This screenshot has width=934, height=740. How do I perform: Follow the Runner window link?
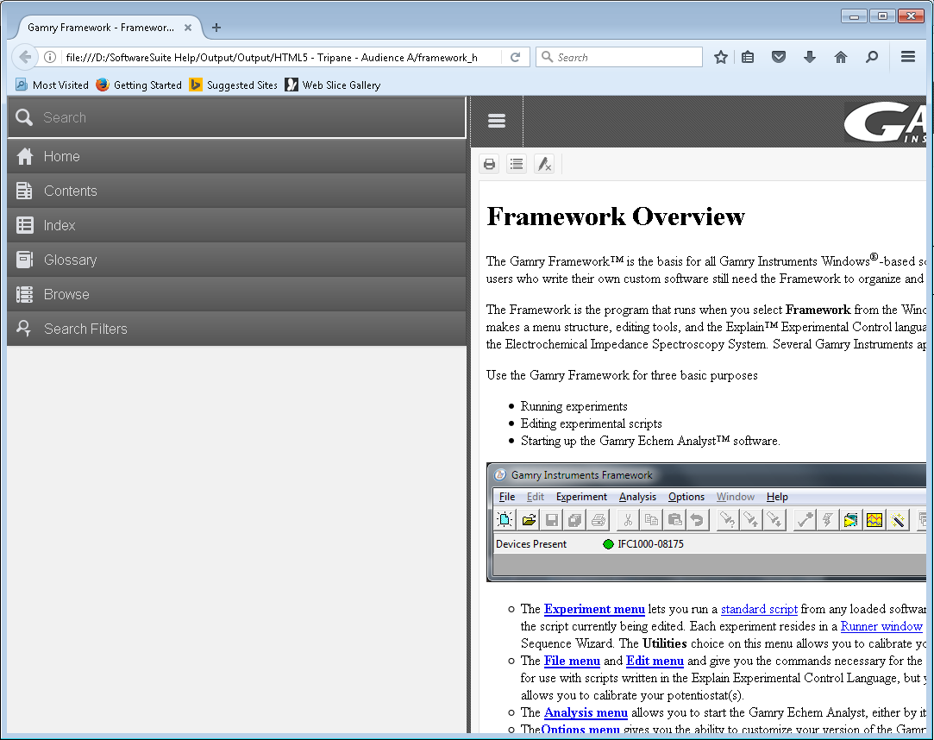(881, 626)
